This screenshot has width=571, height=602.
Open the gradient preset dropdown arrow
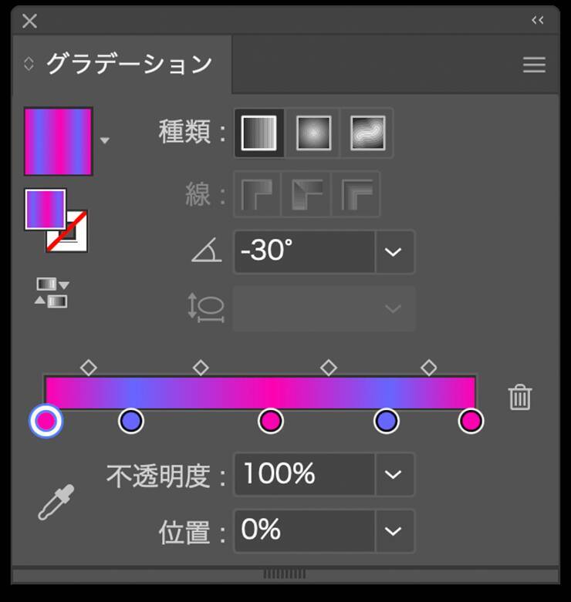[105, 141]
